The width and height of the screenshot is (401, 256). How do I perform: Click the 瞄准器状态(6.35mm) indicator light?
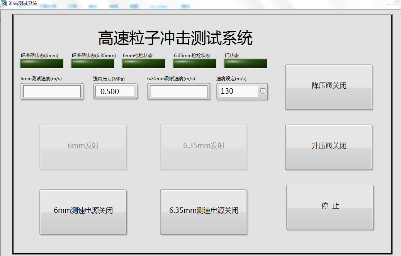pos(93,64)
